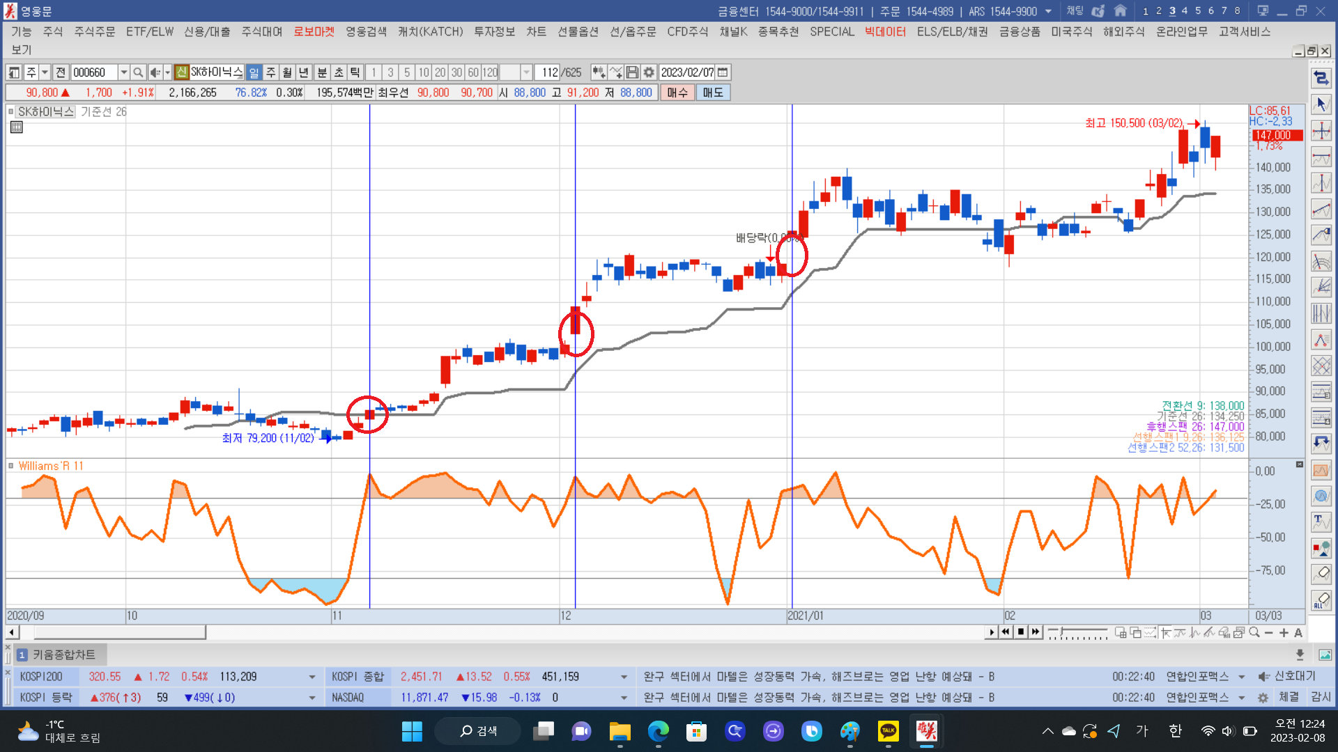Open the 빅데이터 menu
The image size is (1338, 752).
click(x=885, y=32)
